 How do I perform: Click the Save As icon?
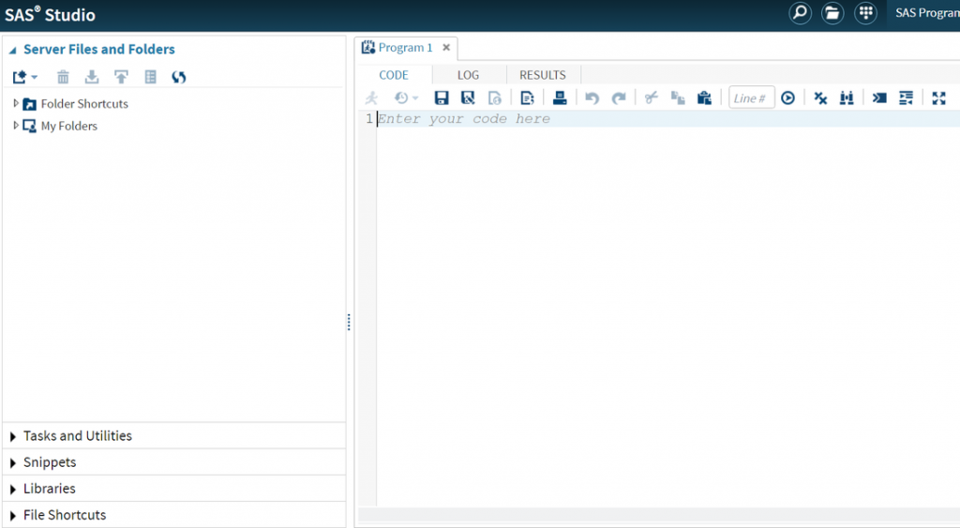click(468, 98)
